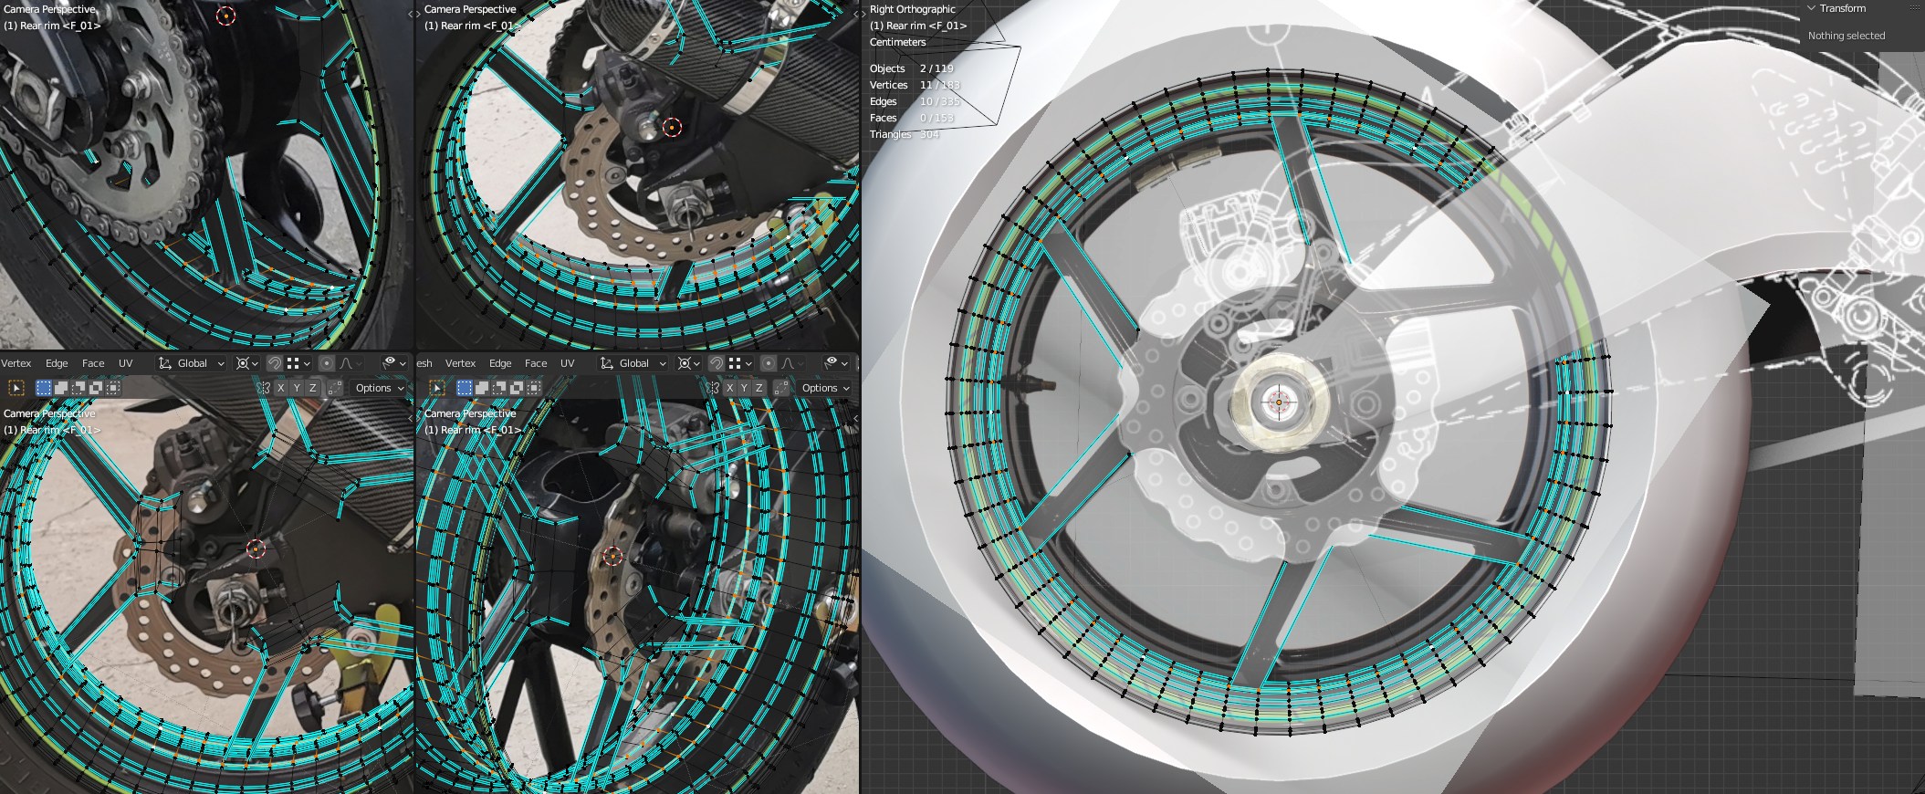Click '(1) Rear rim <F_01>' in Right Orthographic view
This screenshot has width=1925, height=794.
[x=917, y=26]
